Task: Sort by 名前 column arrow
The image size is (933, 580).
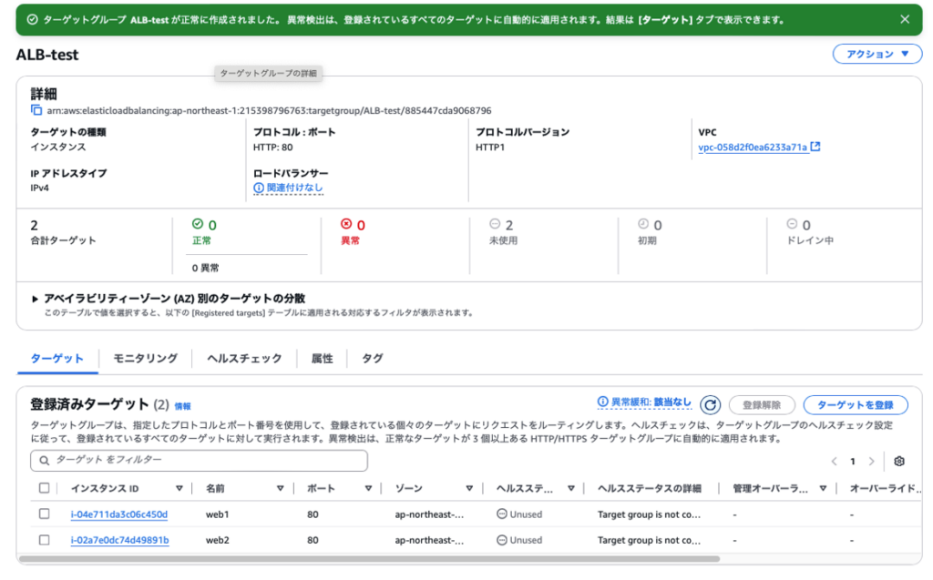Action: tap(280, 488)
